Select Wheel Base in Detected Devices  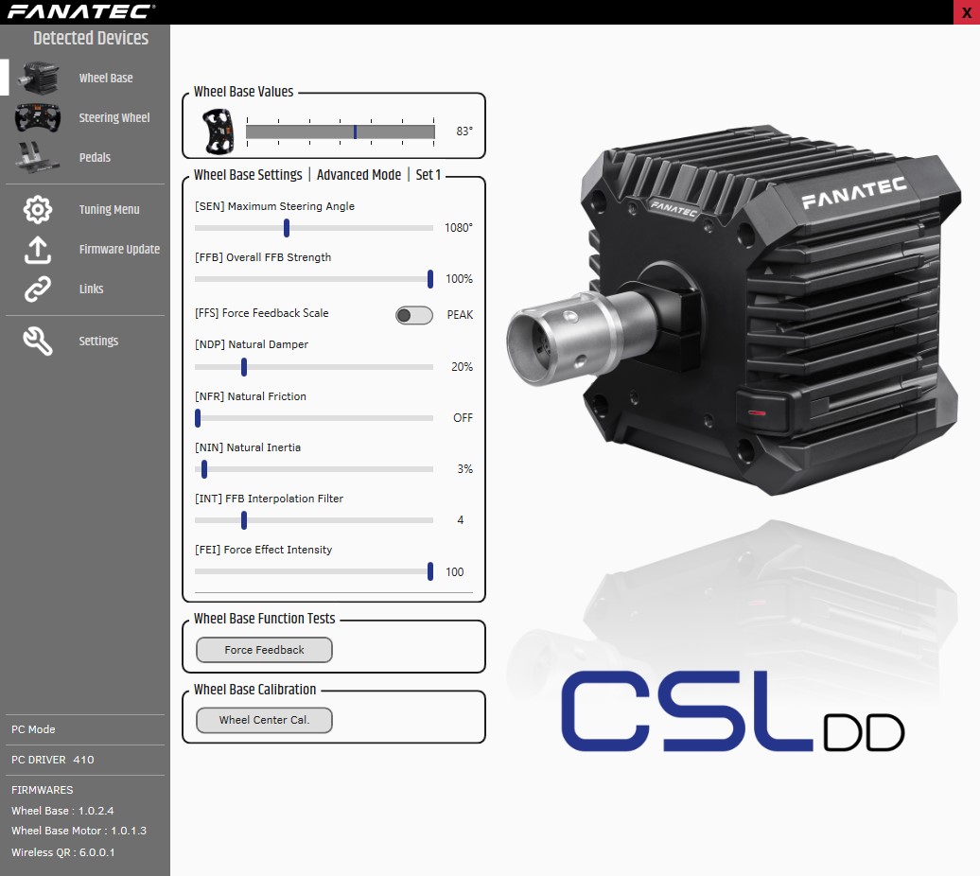(x=107, y=78)
